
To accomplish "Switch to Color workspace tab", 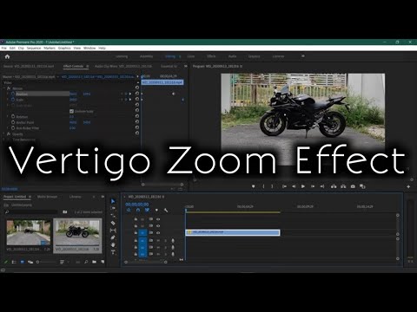I will click(191, 56).
